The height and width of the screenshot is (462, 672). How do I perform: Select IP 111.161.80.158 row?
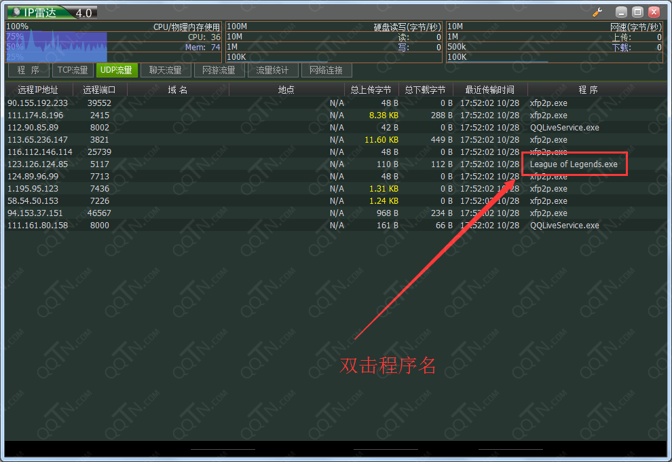pyautogui.click(x=336, y=225)
